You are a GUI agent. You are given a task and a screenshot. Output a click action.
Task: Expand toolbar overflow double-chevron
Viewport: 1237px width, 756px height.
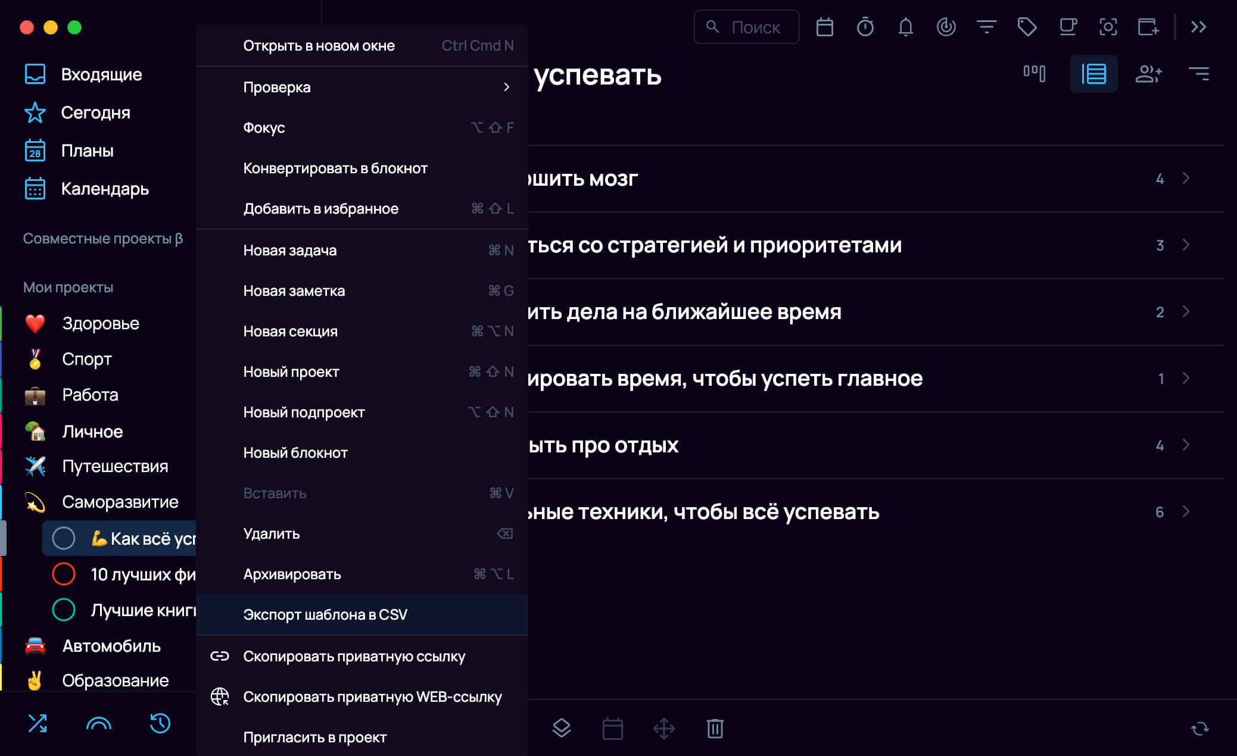click(x=1198, y=27)
